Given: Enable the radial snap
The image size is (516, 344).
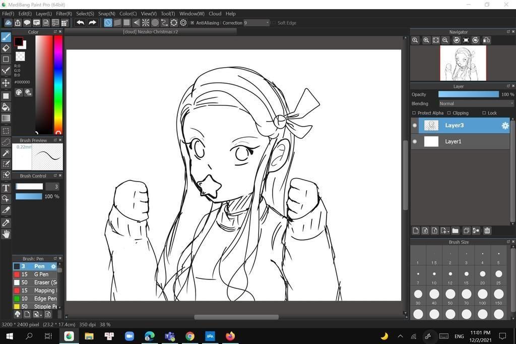Looking at the screenshot, I should coord(146,23).
